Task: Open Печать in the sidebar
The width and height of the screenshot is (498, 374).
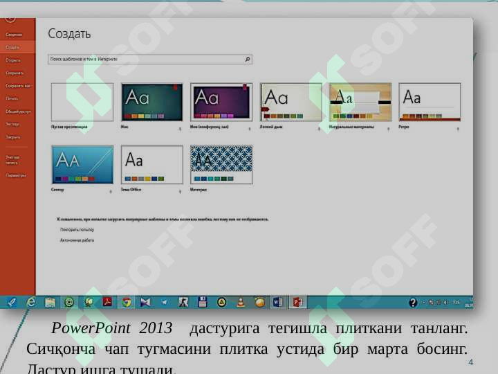Action: [12, 98]
